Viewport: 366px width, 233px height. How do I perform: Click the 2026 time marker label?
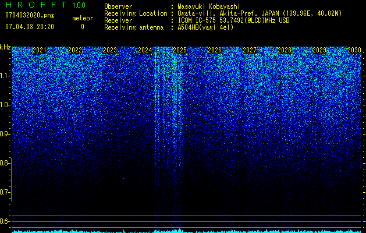[x=215, y=50]
